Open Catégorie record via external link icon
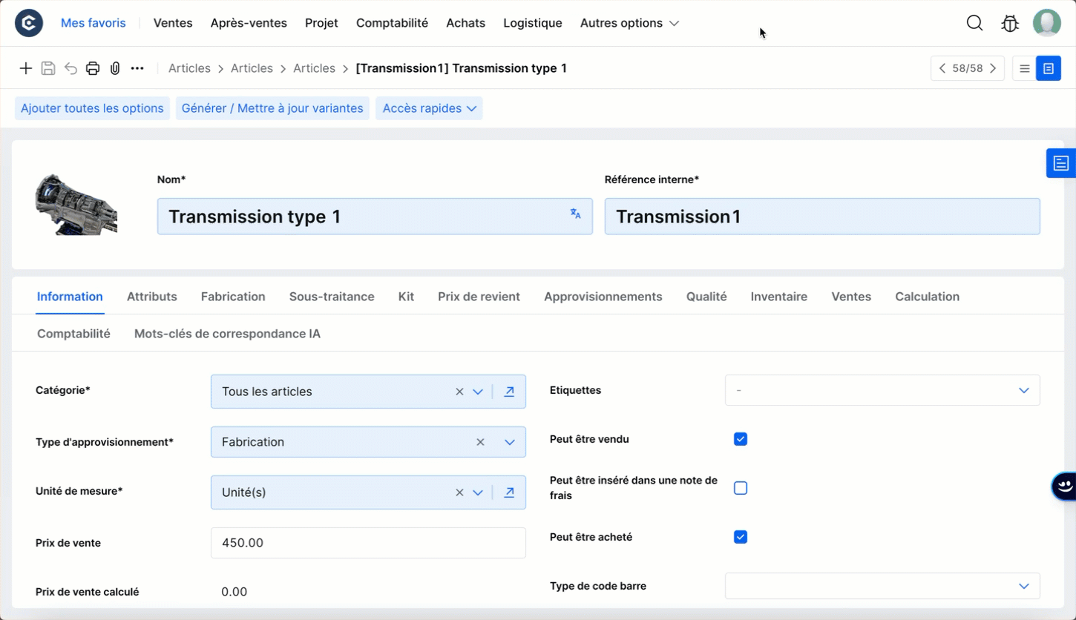This screenshot has height=620, width=1076. click(509, 392)
